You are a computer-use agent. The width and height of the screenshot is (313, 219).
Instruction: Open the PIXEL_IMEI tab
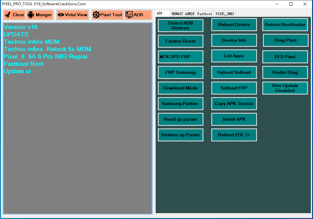pyautogui.click(x=225, y=14)
